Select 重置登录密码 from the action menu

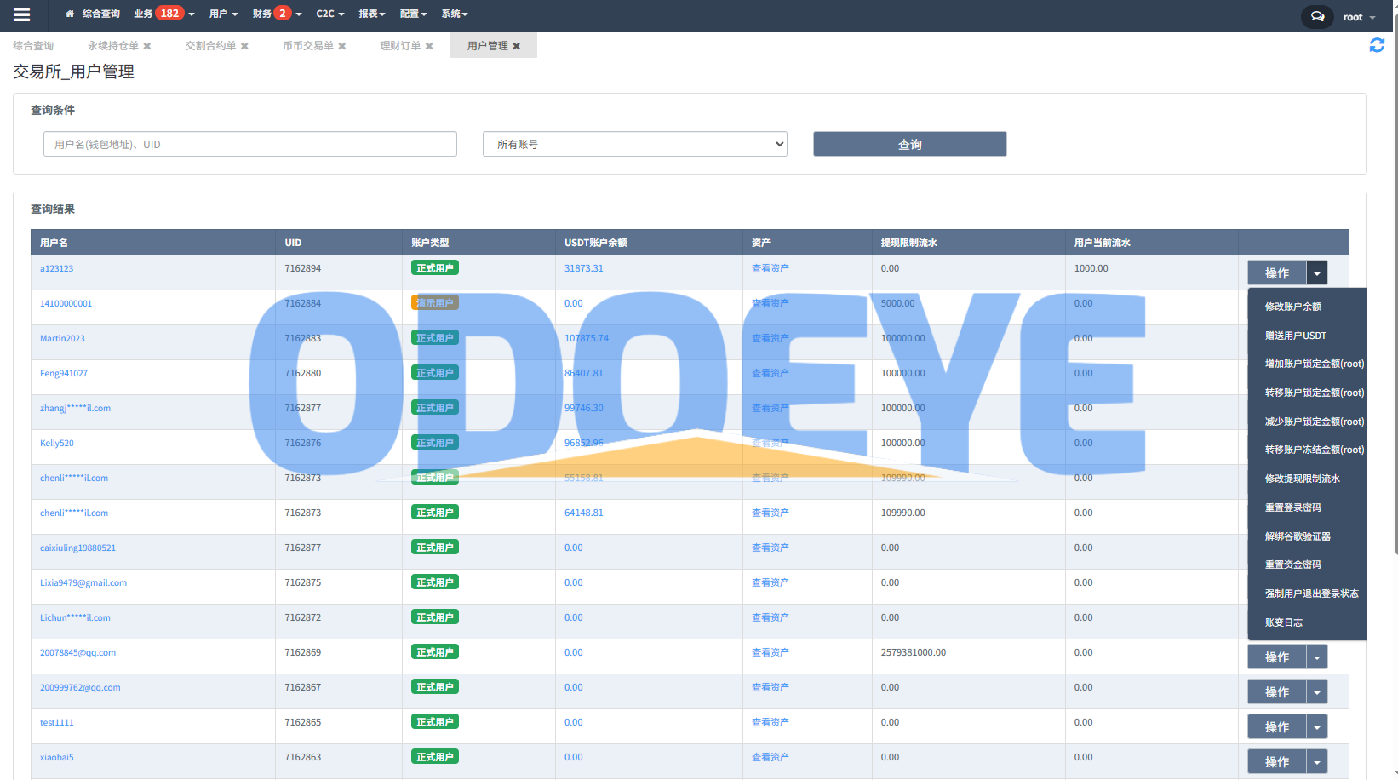click(x=1292, y=508)
